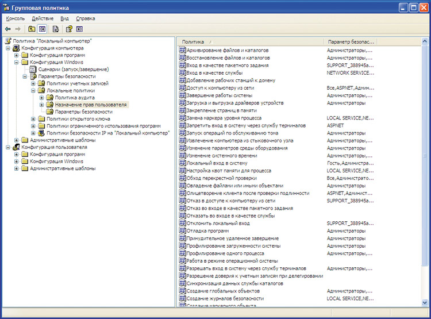The image size is (431, 319).
Task: Click the Export list toolbar icon
Action: 56,29
